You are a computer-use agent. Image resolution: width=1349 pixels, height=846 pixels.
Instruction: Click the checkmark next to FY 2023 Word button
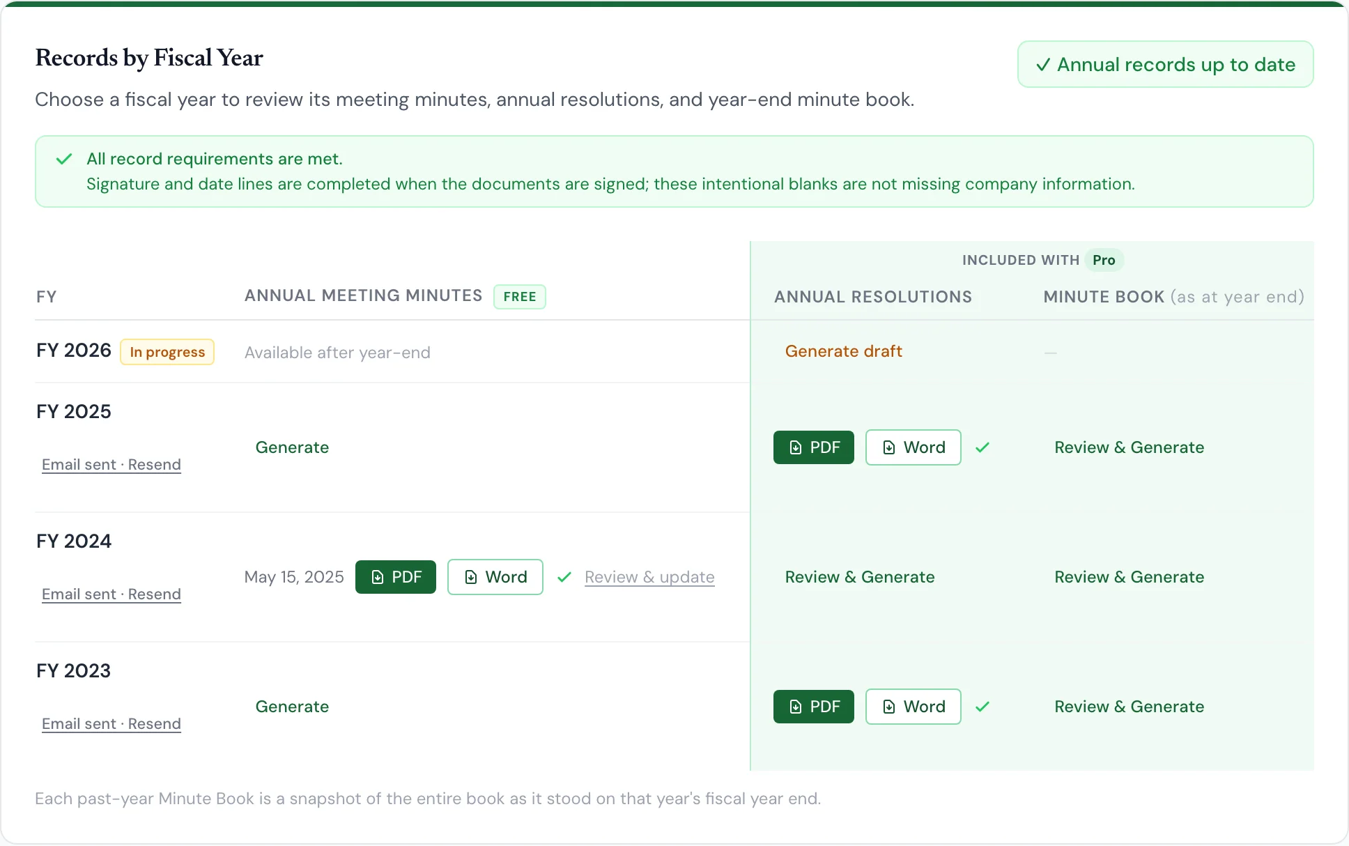982,707
